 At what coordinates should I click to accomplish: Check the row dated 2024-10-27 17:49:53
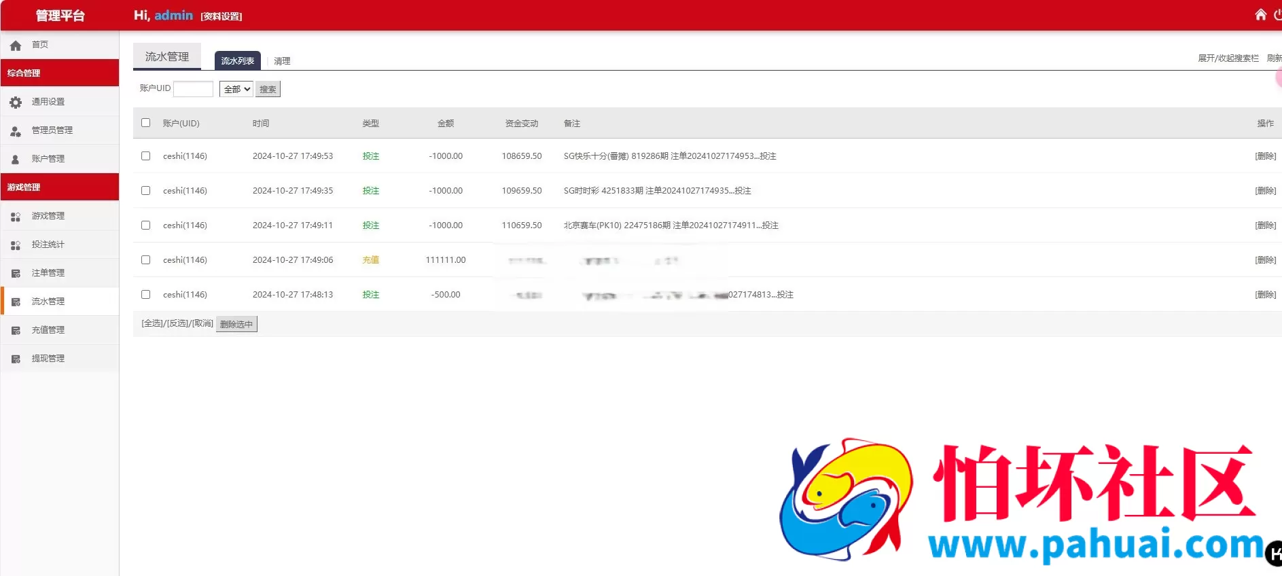[145, 156]
